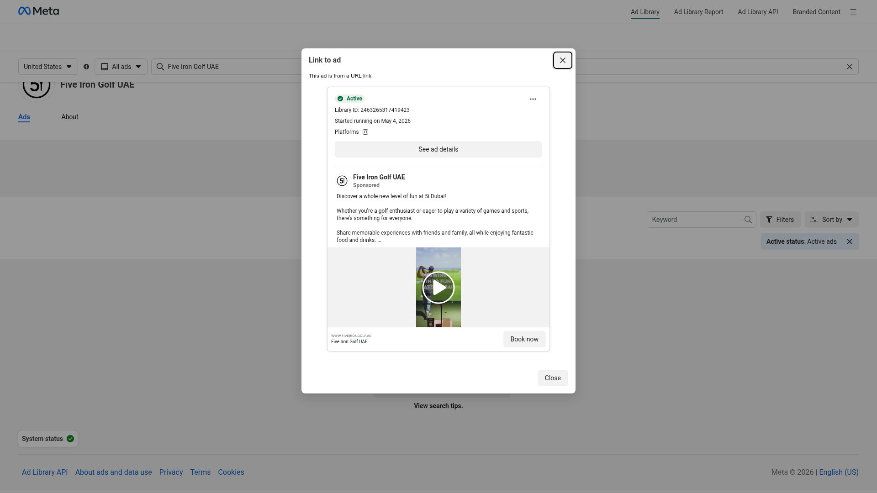Expand the United States country dropdown
The image size is (877, 493).
click(x=48, y=67)
